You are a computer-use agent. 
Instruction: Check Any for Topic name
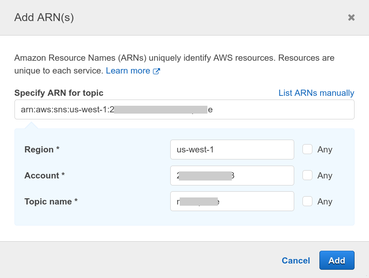(x=307, y=201)
